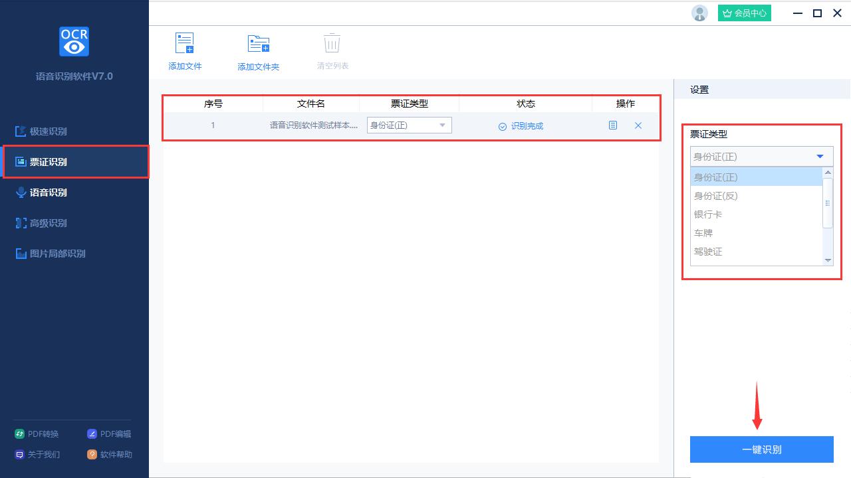Open 会员中心 member center
The height and width of the screenshot is (478, 851).
click(744, 13)
